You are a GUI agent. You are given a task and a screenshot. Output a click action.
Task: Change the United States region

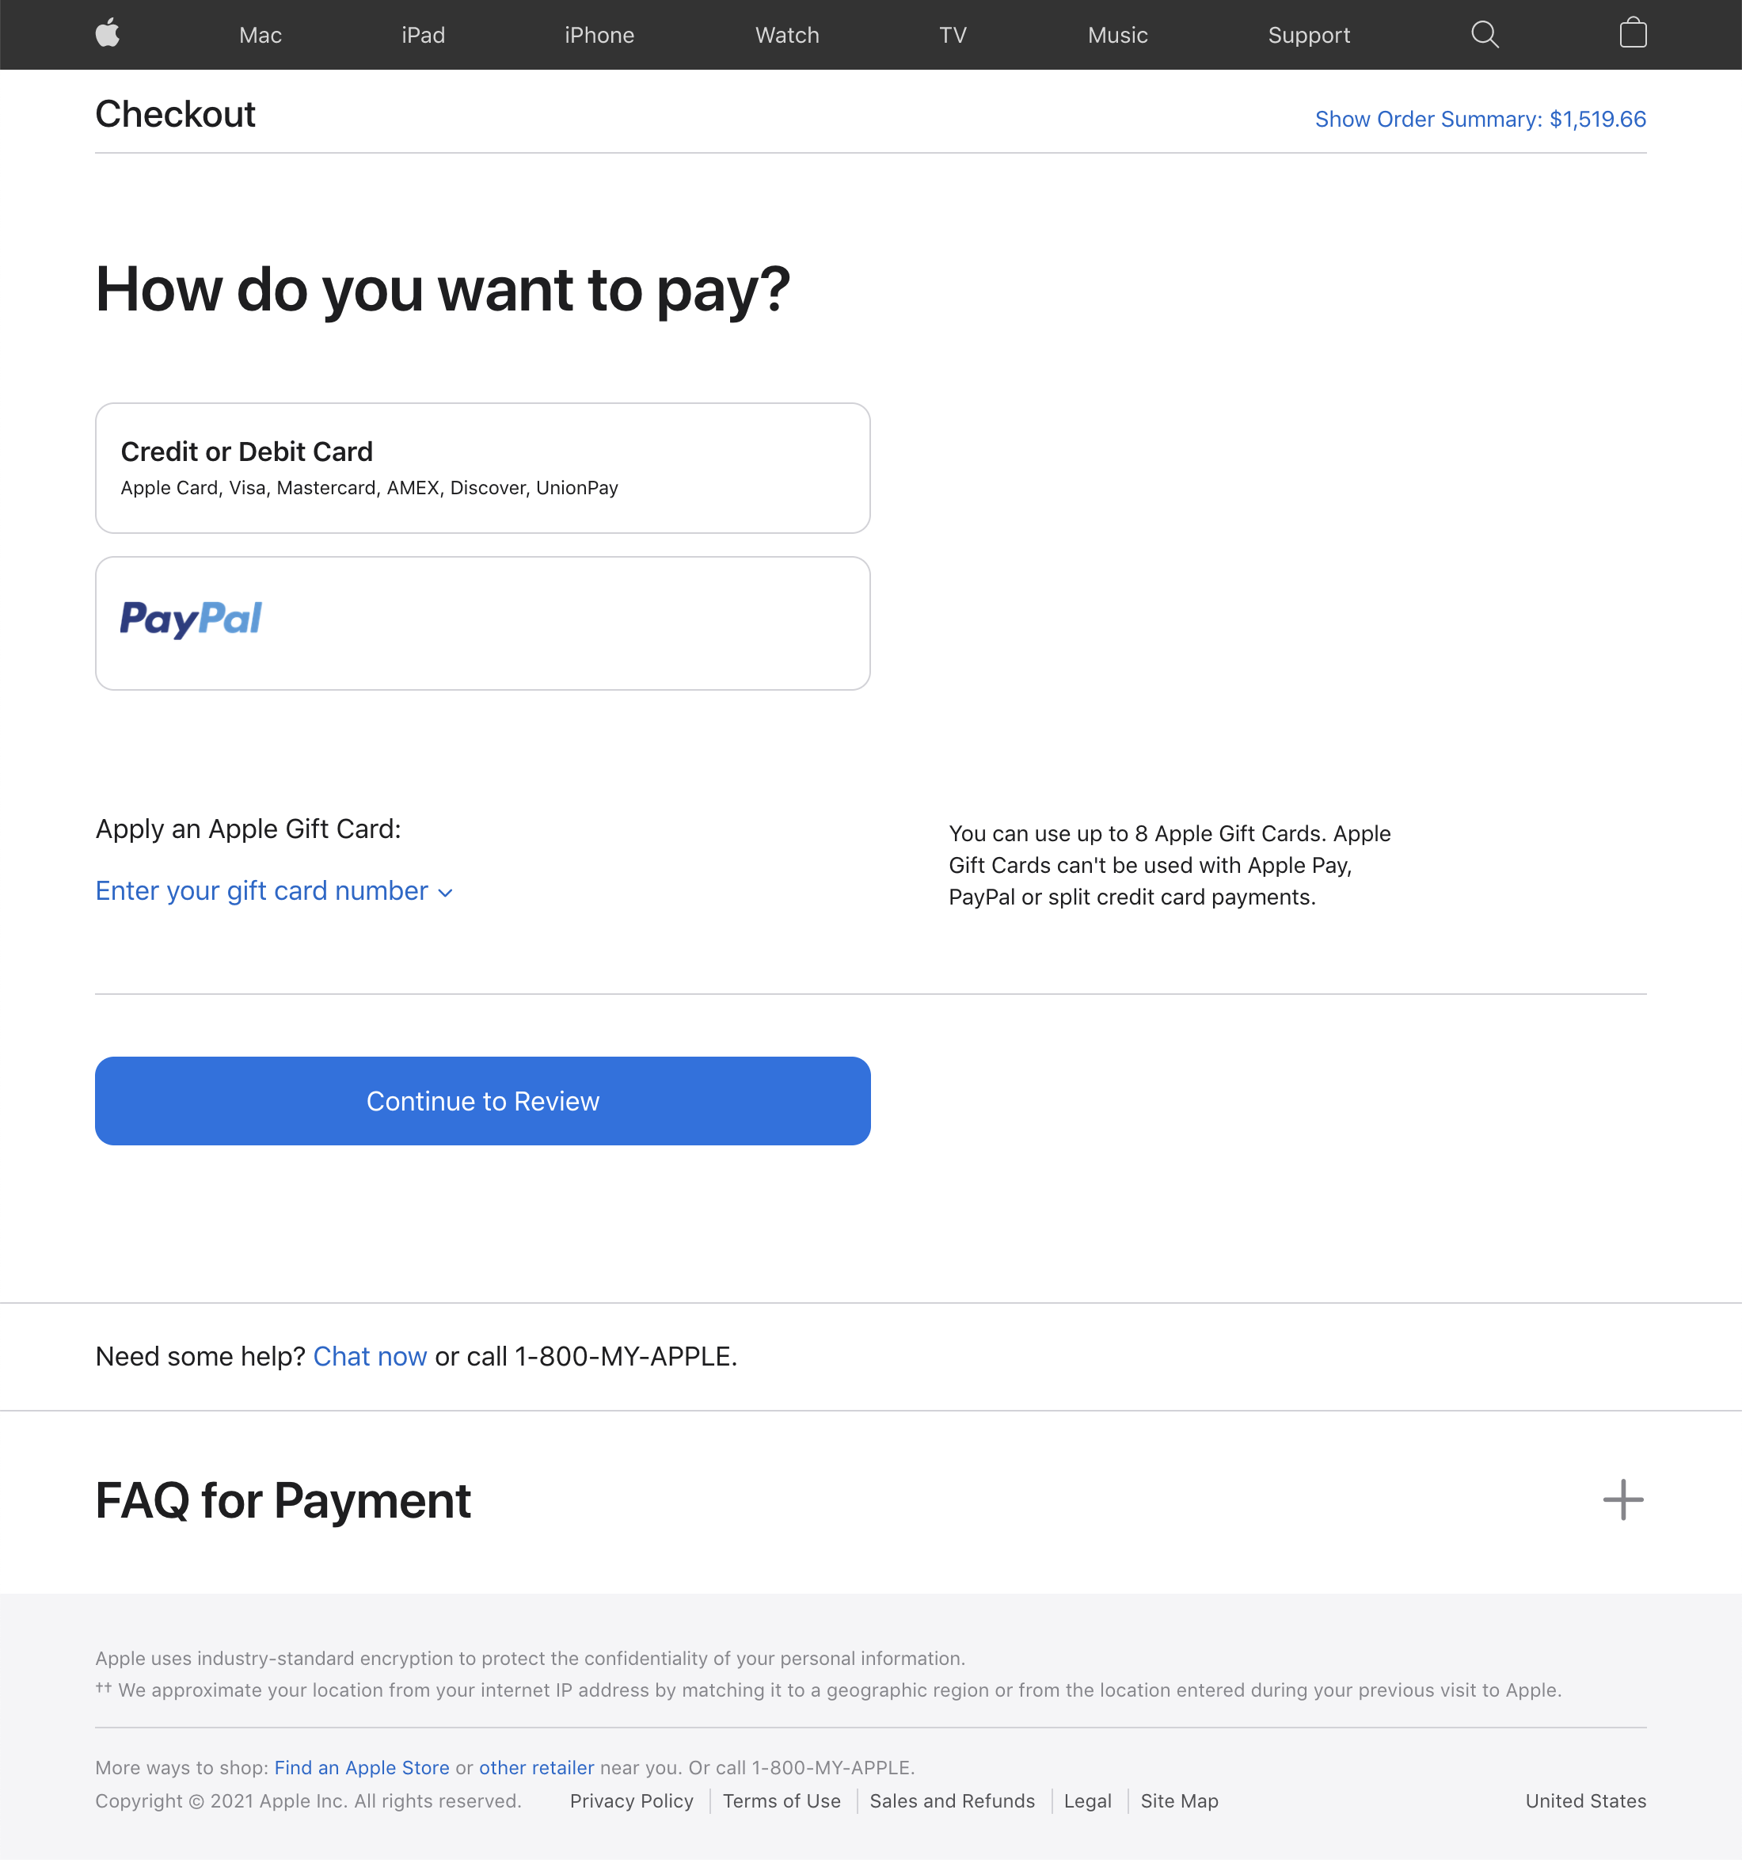coord(1584,1801)
